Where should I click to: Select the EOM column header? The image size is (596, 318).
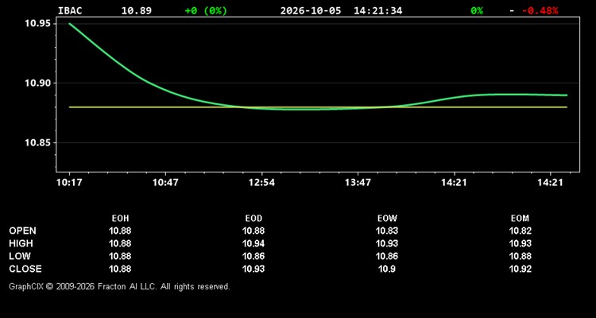520,219
